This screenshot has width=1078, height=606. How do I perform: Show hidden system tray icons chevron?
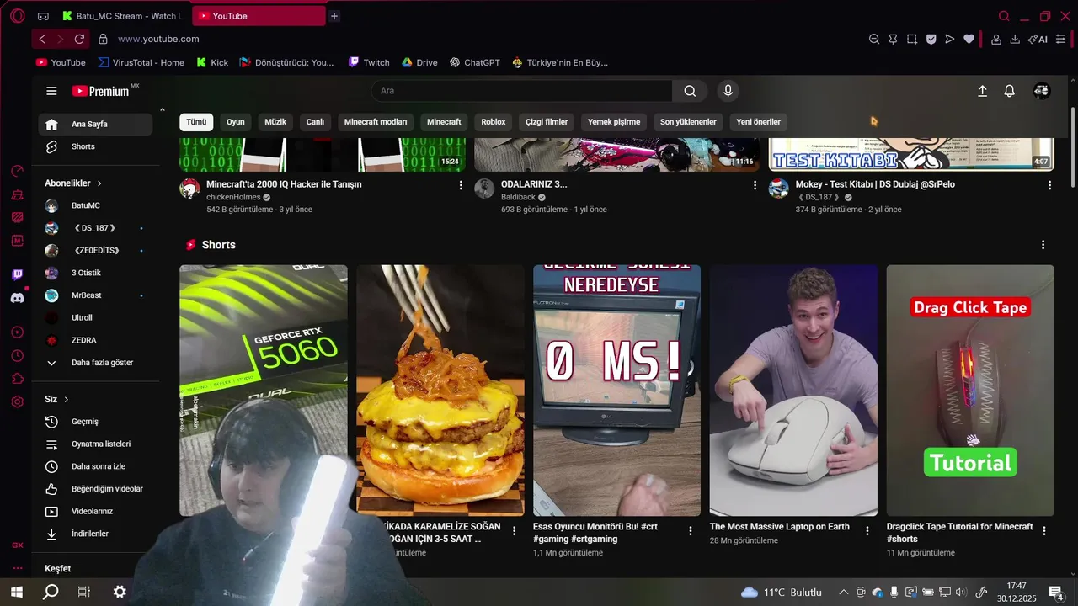coord(843,593)
